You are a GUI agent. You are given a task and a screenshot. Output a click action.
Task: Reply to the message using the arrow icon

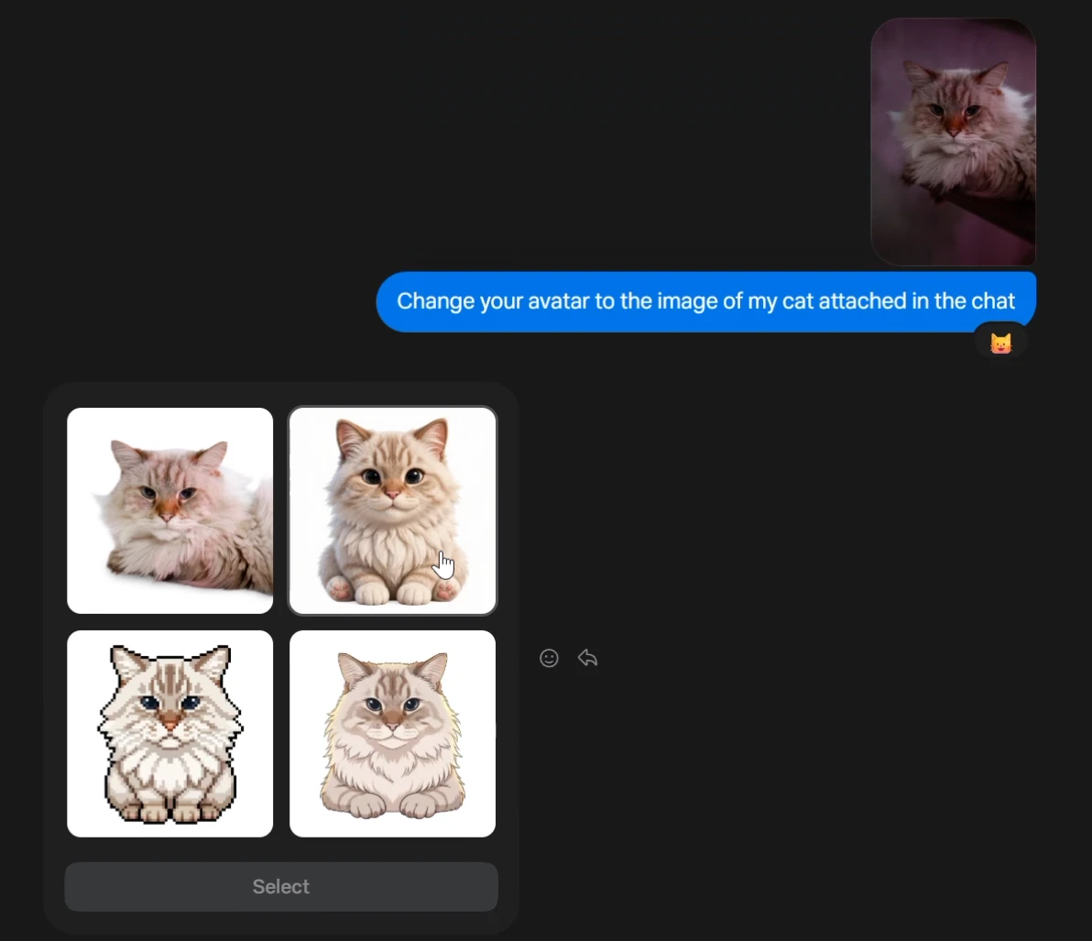coord(588,658)
